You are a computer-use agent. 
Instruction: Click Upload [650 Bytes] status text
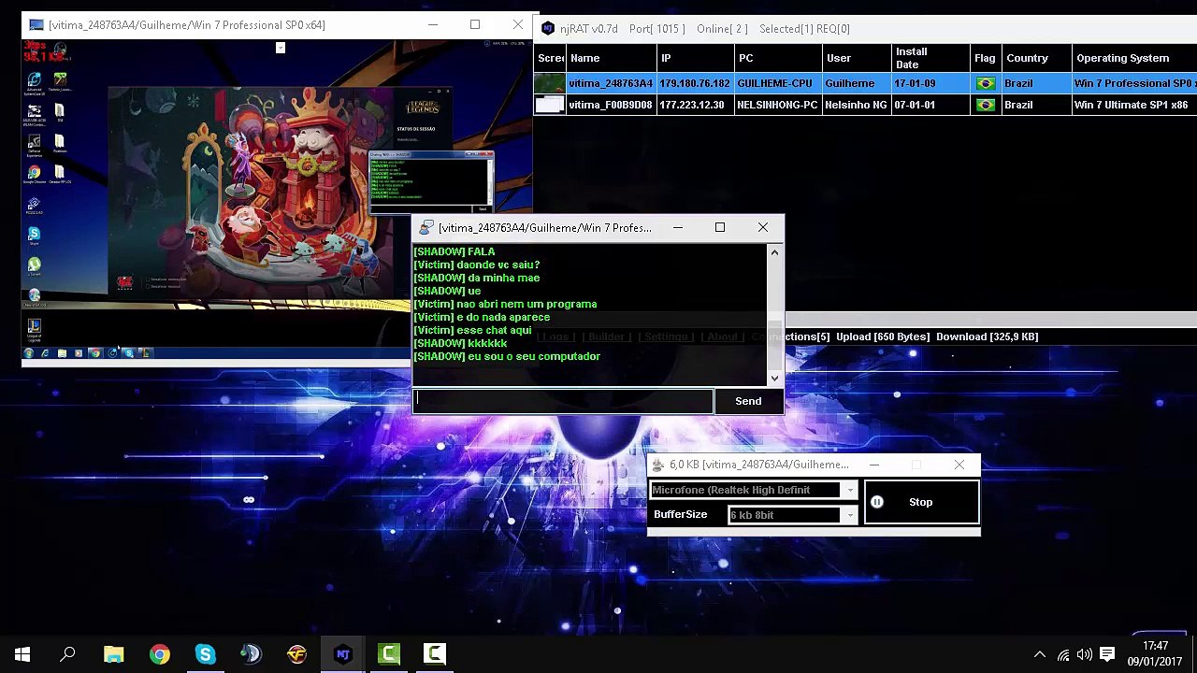(x=883, y=336)
